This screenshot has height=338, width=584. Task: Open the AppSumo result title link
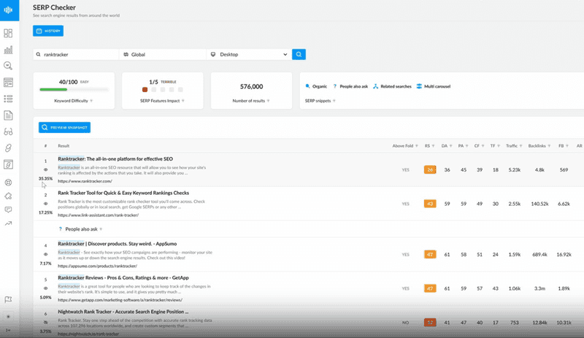[x=118, y=244]
